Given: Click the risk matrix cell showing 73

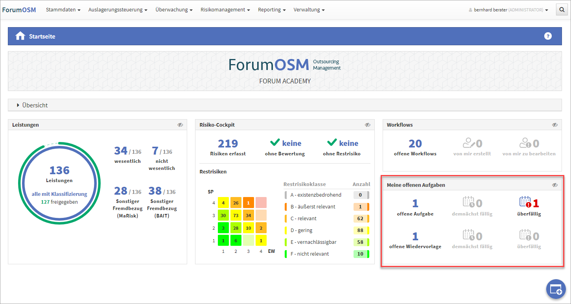Looking at the screenshot, I should pos(236,216).
